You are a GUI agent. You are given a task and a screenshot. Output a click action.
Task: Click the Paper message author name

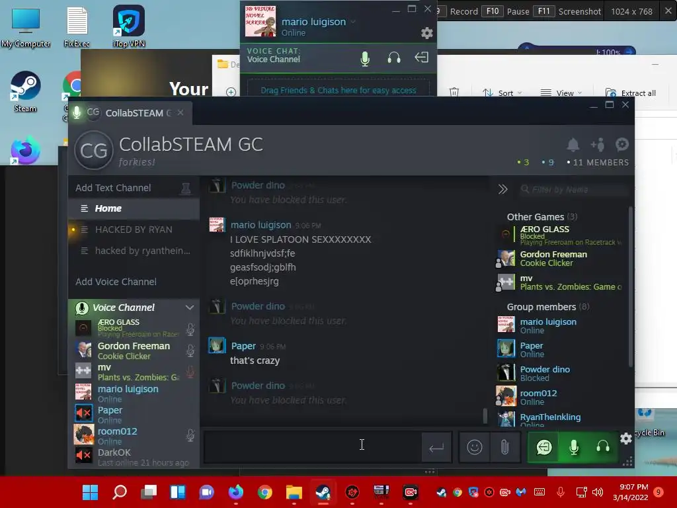pyautogui.click(x=243, y=346)
